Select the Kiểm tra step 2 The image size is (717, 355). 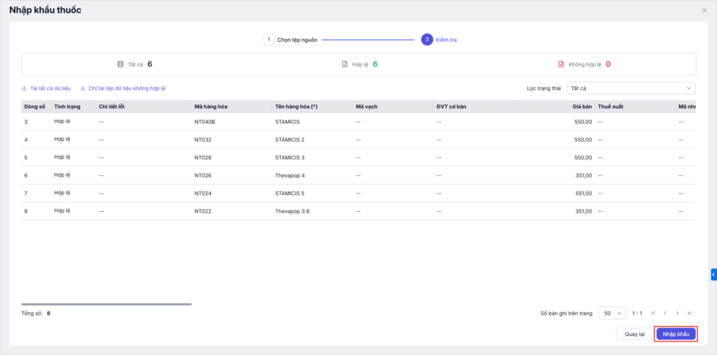point(427,40)
